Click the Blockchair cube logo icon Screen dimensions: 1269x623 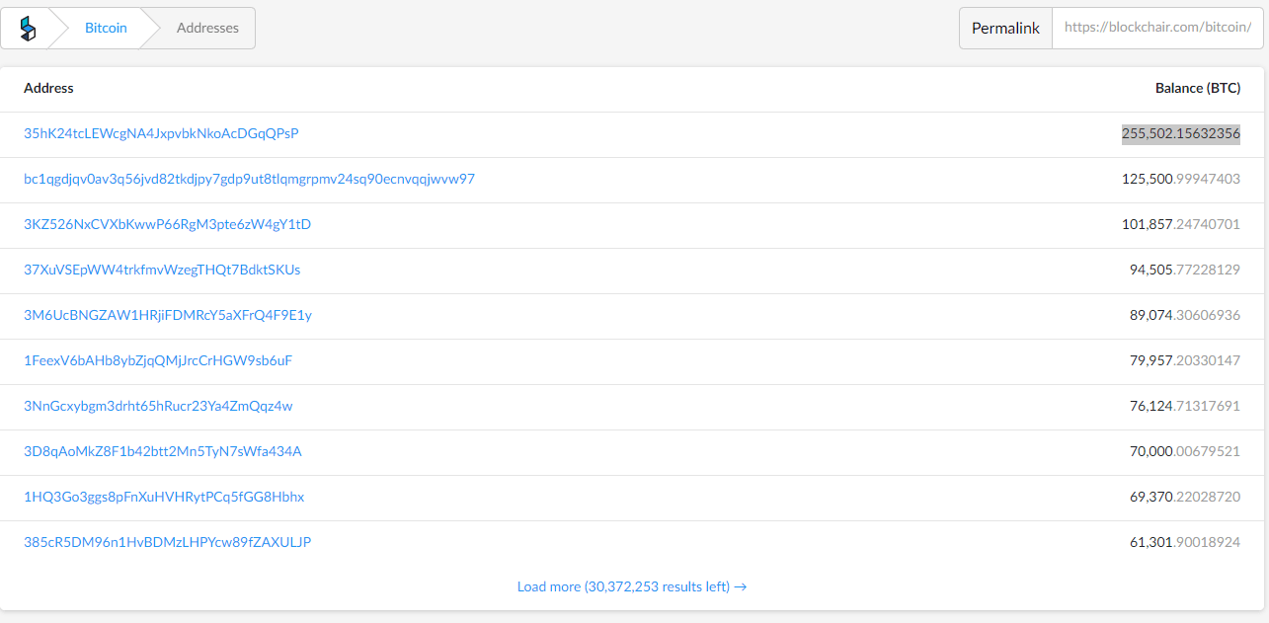pos(28,29)
